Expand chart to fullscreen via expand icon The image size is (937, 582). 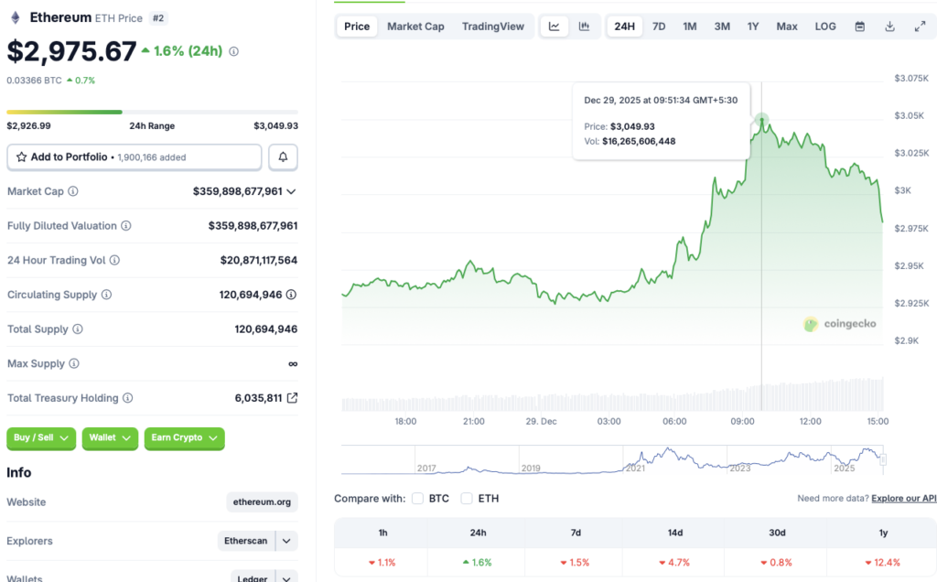click(x=919, y=27)
